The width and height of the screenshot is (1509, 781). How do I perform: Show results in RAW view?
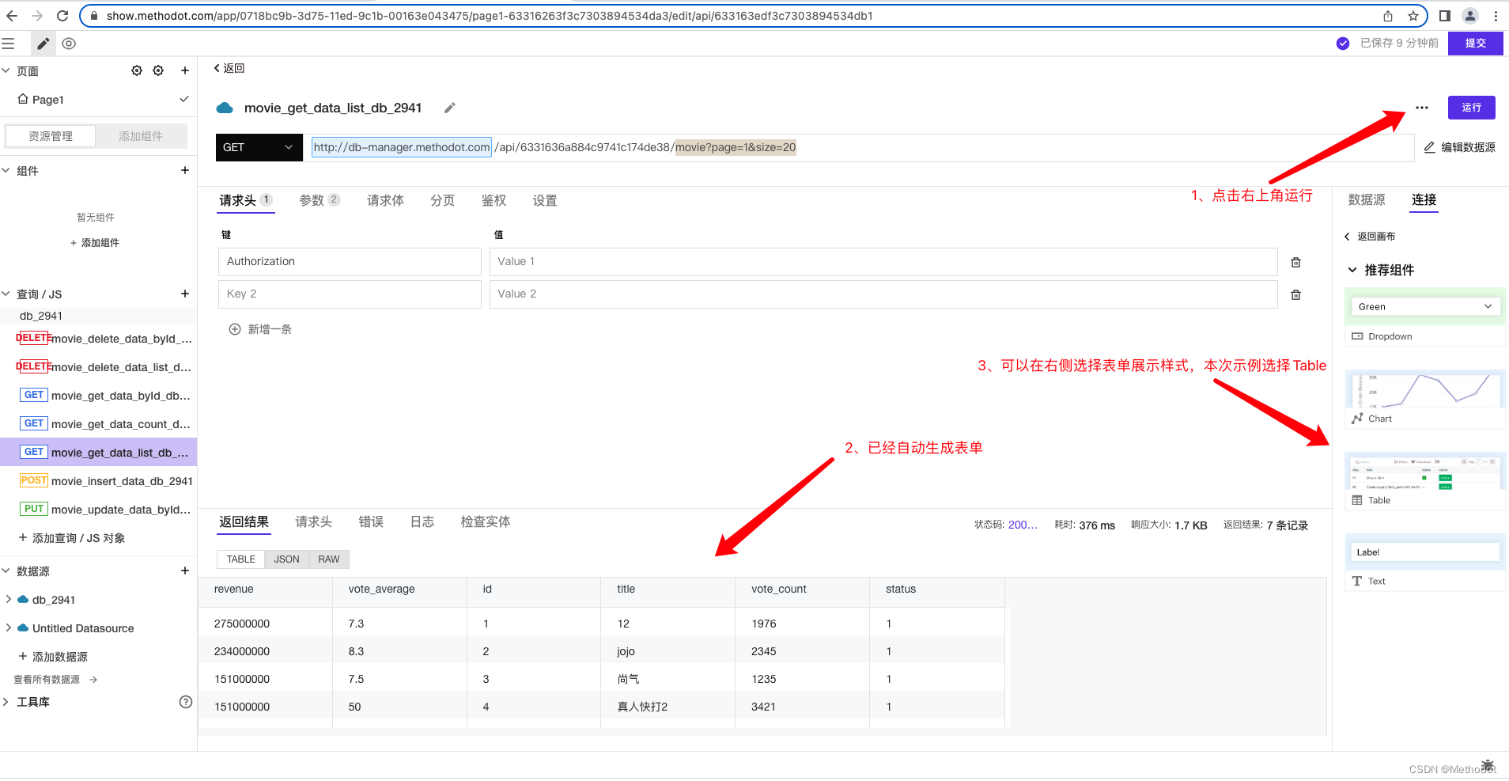coord(329,559)
